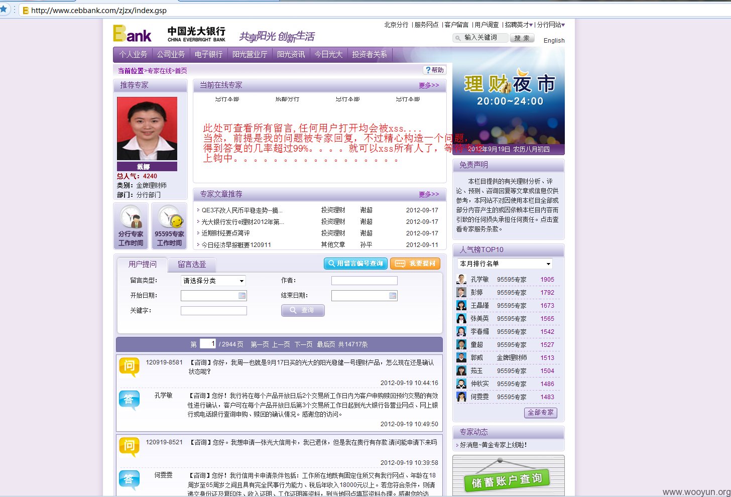Expand the 本月排行名单 ranking dropdown
The height and width of the screenshot is (497, 731).
[x=506, y=264]
